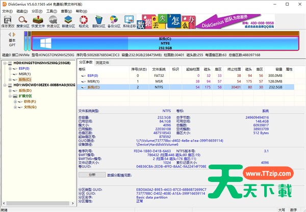Expand the ESP(0) tree node
The width and height of the screenshot is (306, 212).
[10, 68]
